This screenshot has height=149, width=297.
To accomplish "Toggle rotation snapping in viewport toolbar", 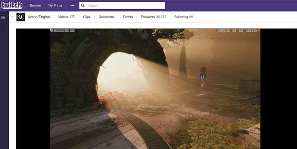I will click(238, 31).
